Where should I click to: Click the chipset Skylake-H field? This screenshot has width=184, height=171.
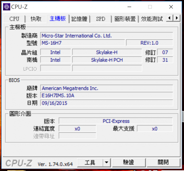click(107, 52)
